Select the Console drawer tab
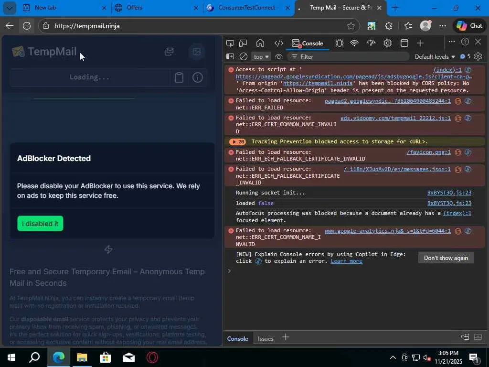Screen dimensions: 489x367 coord(237,339)
